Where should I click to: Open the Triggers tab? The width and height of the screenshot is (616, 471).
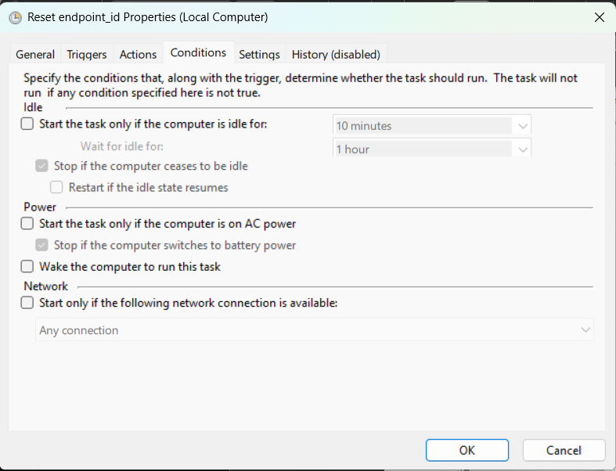point(87,55)
